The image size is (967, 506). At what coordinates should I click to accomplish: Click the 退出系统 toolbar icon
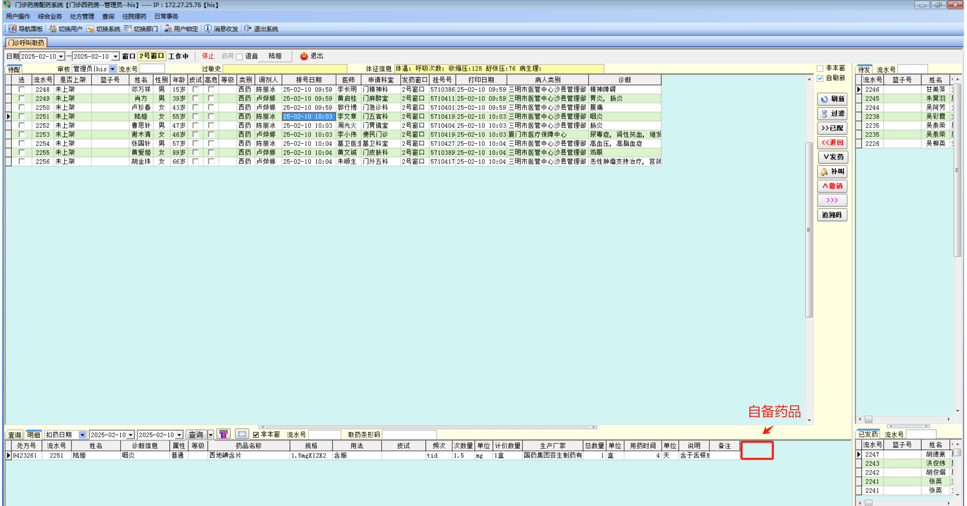[248, 29]
